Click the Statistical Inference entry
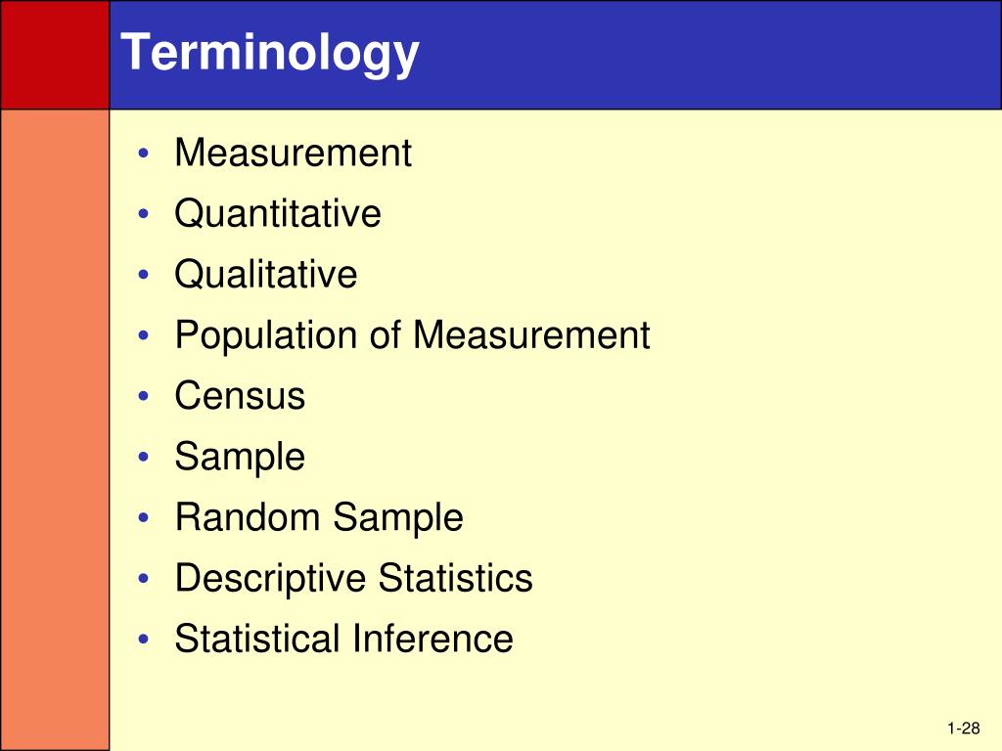The width and height of the screenshot is (1002, 751). [x=343, y=639]
